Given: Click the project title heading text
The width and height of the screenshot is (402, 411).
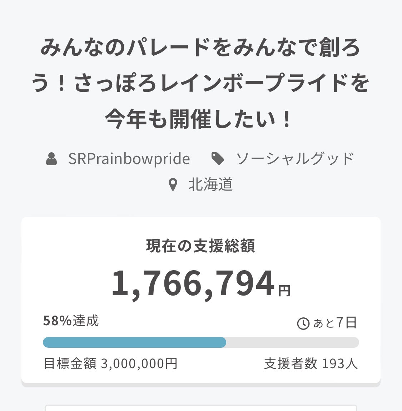Looking at the screenshot, I should (x=200, y=84).
